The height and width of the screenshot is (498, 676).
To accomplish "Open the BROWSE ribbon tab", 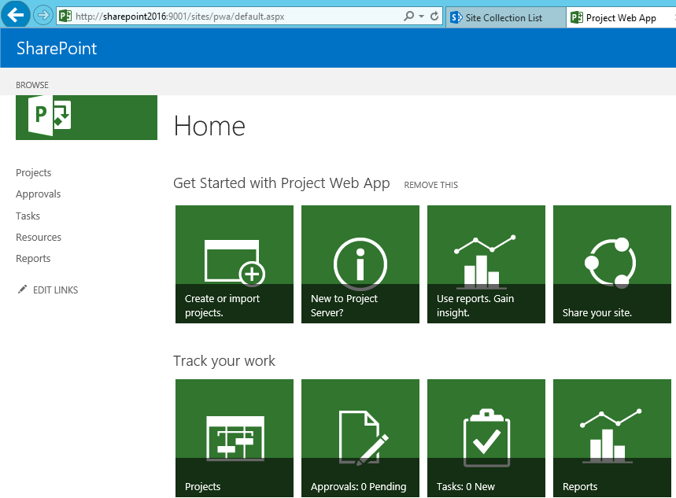I will click(x=32, y=85).
